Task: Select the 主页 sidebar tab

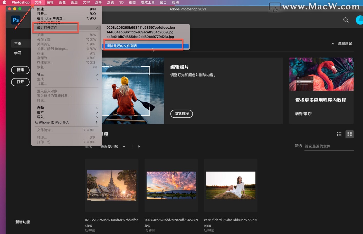Action: pos(18,44)
